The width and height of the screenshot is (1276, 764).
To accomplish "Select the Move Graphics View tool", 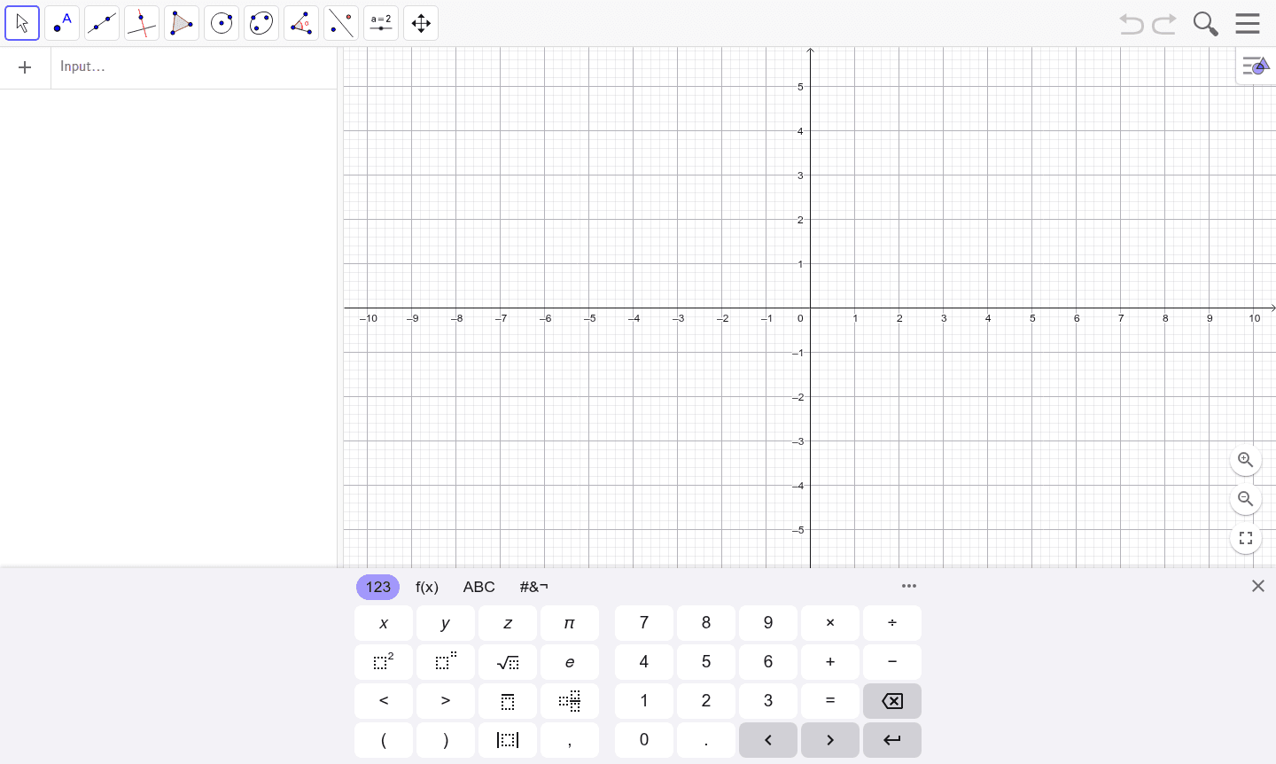I will click(x=420, y=23).
